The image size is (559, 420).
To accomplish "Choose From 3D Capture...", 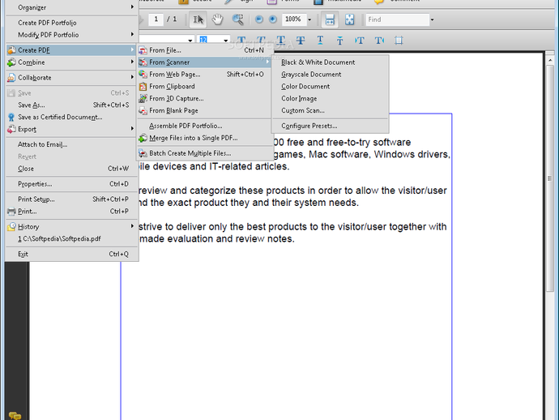I will (205, 98).
